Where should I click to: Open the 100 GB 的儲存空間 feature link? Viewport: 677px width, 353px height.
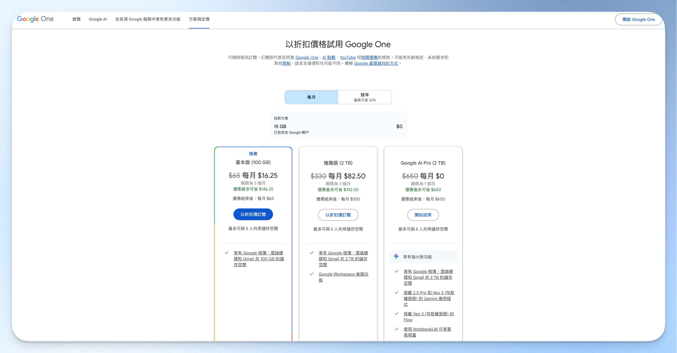[259, 259]
